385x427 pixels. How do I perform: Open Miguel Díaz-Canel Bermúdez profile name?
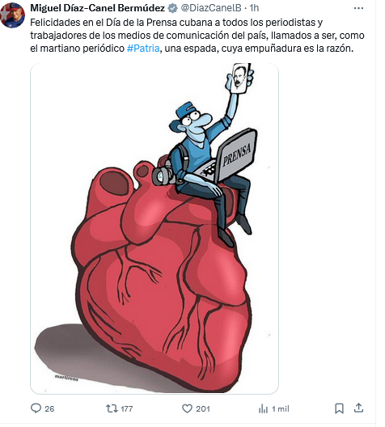(98, 8)
